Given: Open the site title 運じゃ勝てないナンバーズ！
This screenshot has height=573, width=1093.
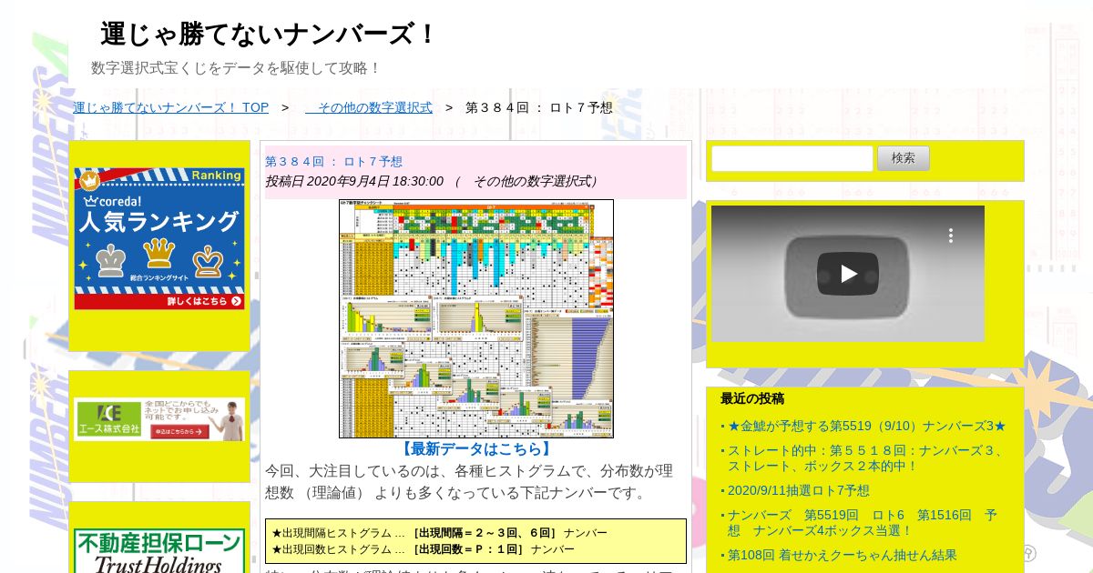Looking at the screenshot, I should pyautogui.click(x=270, y=35).
